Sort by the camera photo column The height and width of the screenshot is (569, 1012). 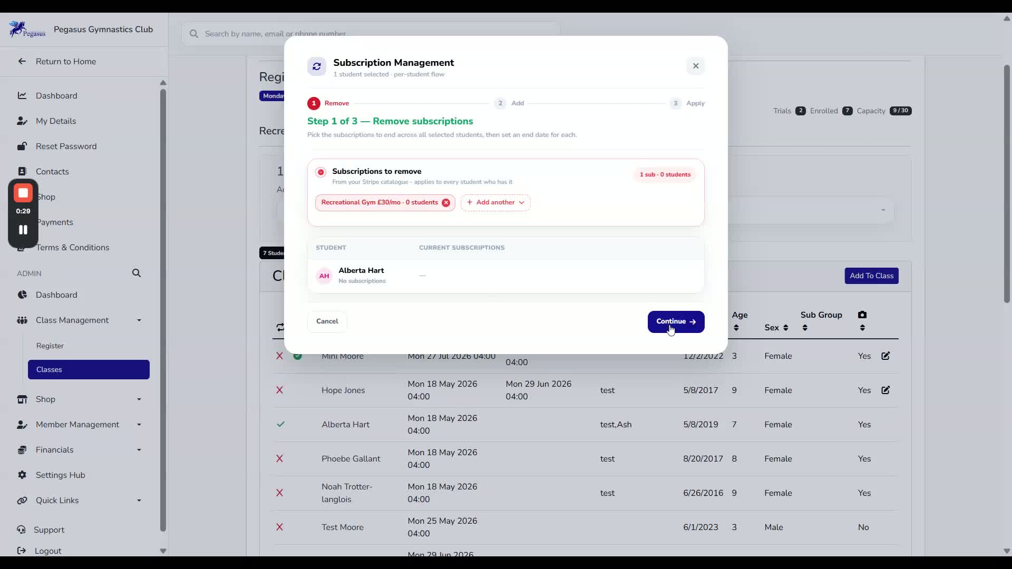tap(862, 321)
